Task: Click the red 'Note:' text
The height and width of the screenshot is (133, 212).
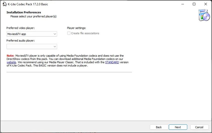Action: [10, 56]
